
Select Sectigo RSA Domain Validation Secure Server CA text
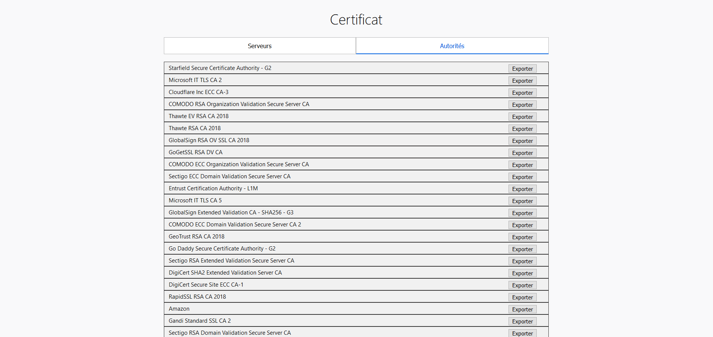tap(230, 333)
